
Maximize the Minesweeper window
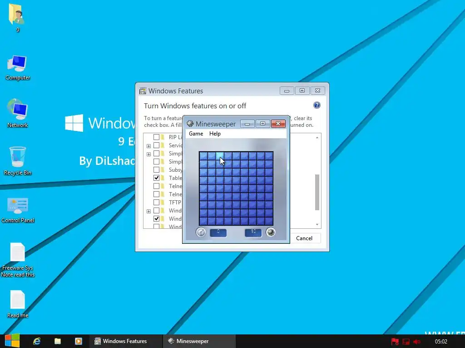coord(263,124)
